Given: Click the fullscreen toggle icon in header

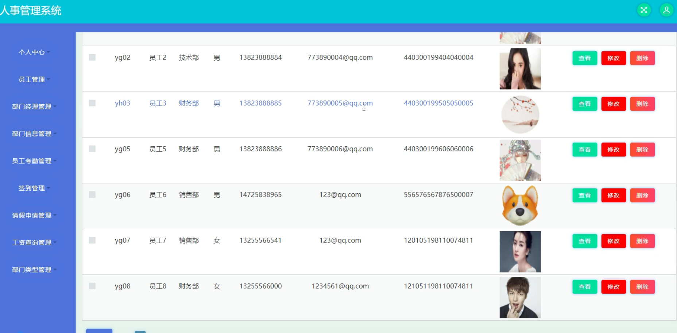Looking at the screenshot, I should tap(644, 10).
